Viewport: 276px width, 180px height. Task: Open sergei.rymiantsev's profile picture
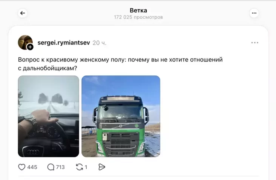25,42
